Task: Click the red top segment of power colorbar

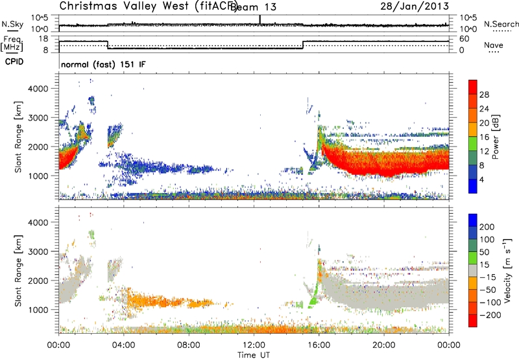Action: tap(473, 87)
